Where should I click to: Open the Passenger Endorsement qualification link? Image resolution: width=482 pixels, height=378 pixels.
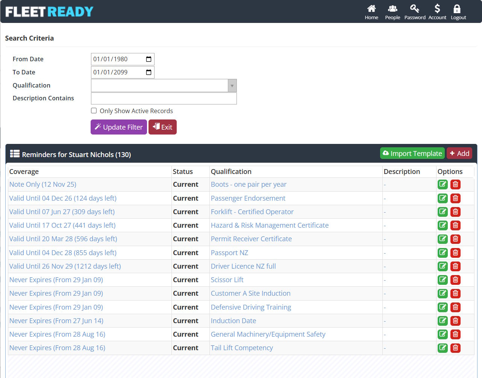click(x=248, y=198)
